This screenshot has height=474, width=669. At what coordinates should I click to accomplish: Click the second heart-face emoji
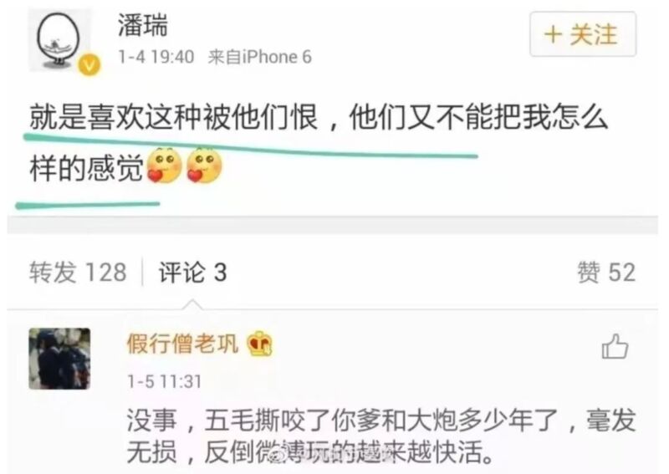click(x=204, y=166)
